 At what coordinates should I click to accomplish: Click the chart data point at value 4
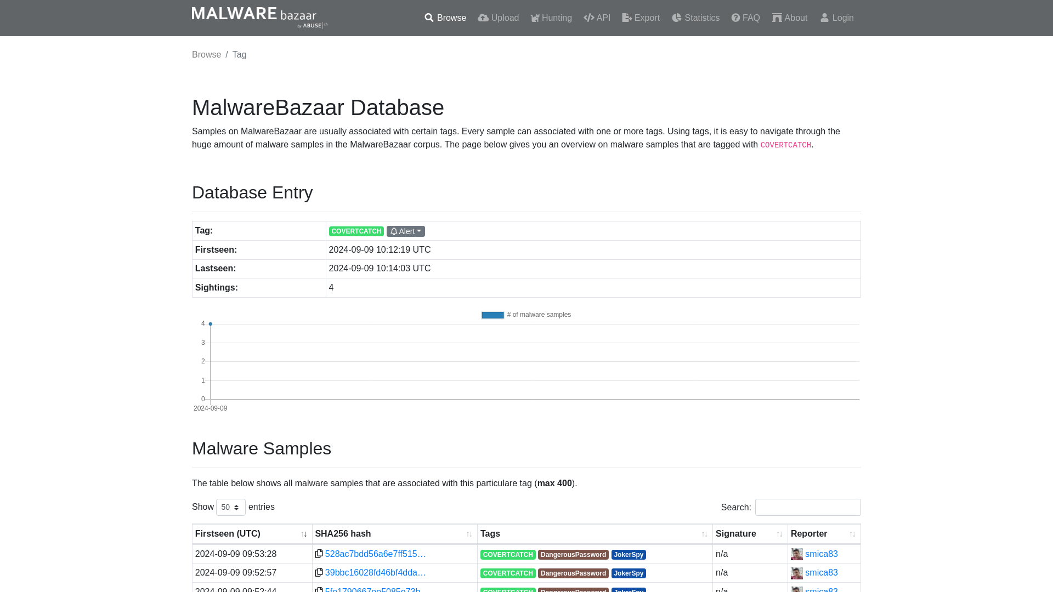[x=210, y=324]
